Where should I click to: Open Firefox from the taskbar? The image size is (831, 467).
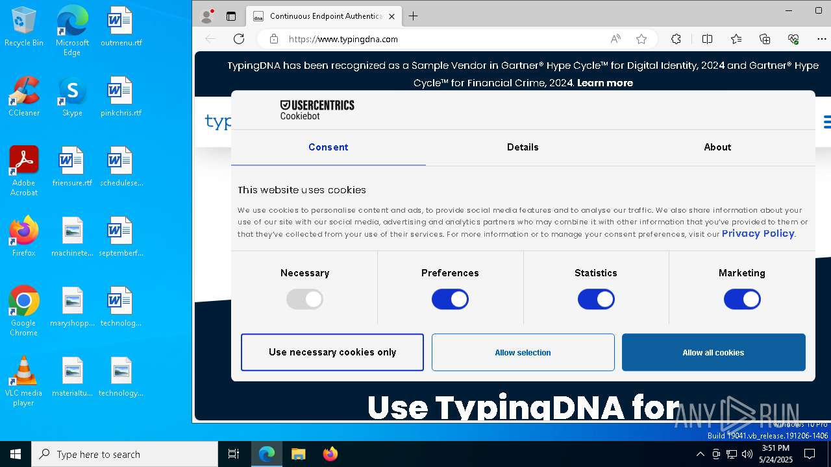click(330, 454)
